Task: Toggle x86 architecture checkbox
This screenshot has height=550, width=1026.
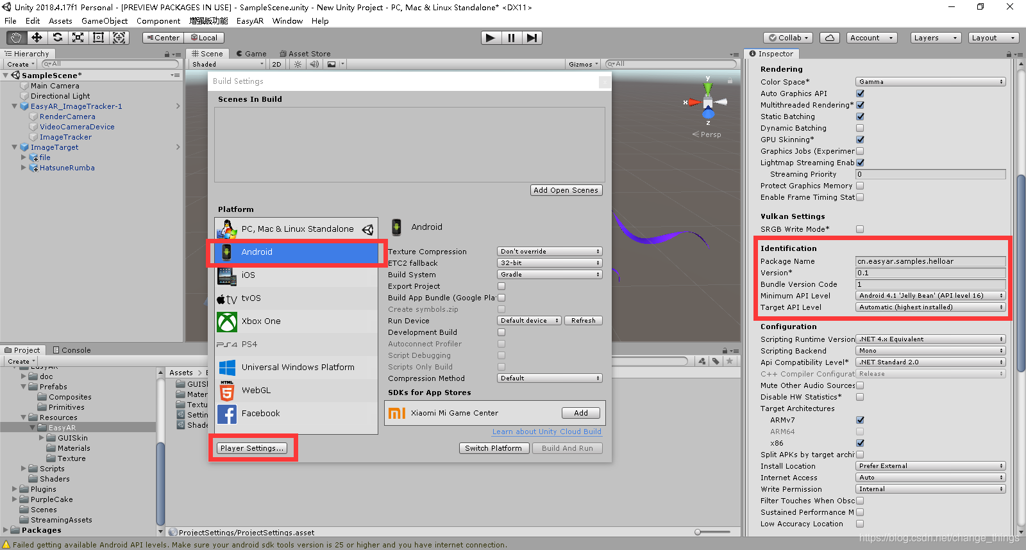Action: 860,443
